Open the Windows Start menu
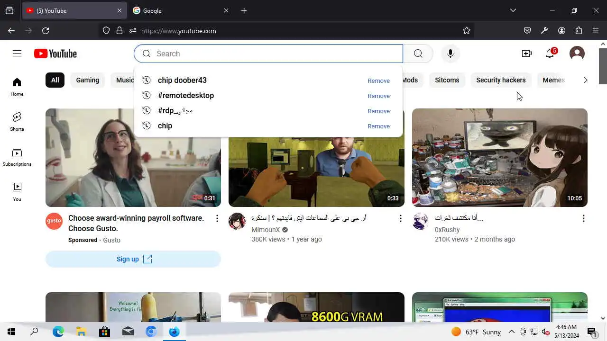This screenshot has width=607, height=341. click(x=11, y=332)
